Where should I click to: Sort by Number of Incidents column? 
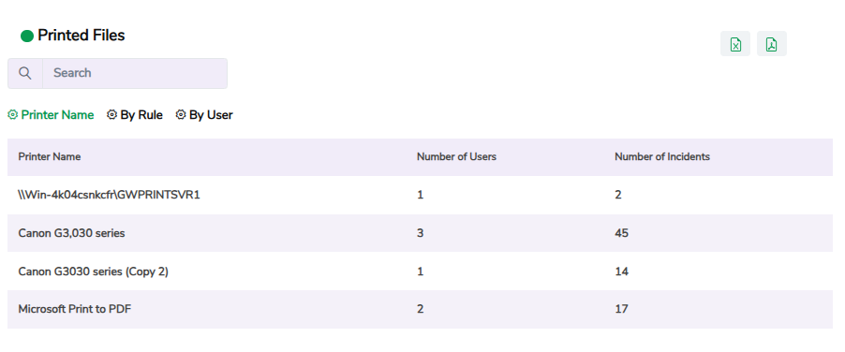click(x=662, y=156)
